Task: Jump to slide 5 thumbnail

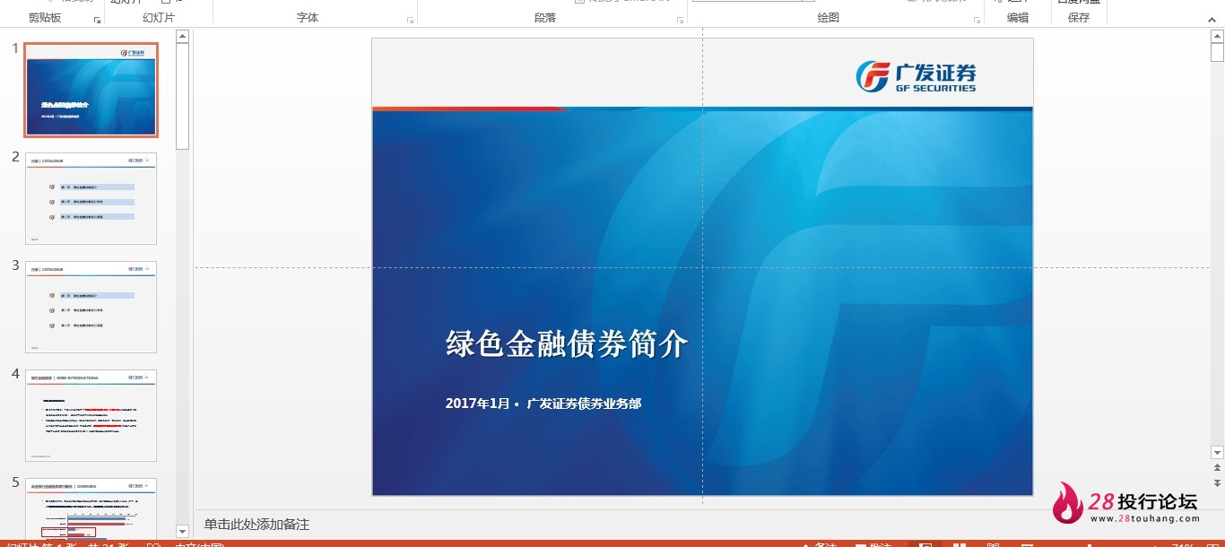Action: [91, 508]
